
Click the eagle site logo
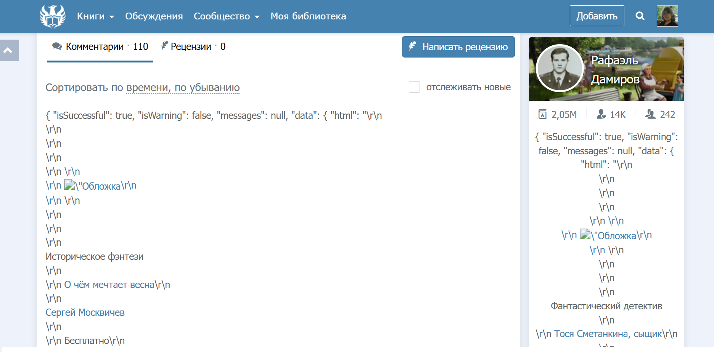[x=53, y=16]
